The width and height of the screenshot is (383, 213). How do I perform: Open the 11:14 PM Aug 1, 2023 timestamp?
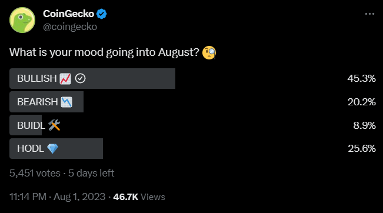[x=58, y=197]
